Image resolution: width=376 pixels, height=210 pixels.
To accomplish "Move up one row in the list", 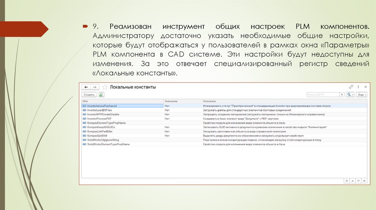I will coord(352,181).
